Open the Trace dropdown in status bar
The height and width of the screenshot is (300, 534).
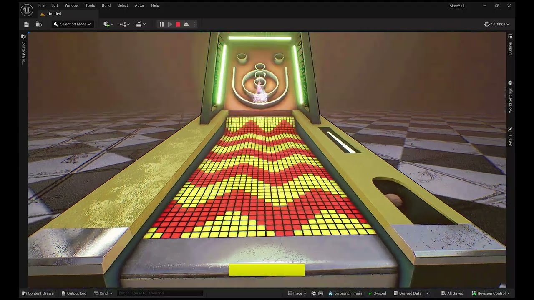[x=297, y=293]
